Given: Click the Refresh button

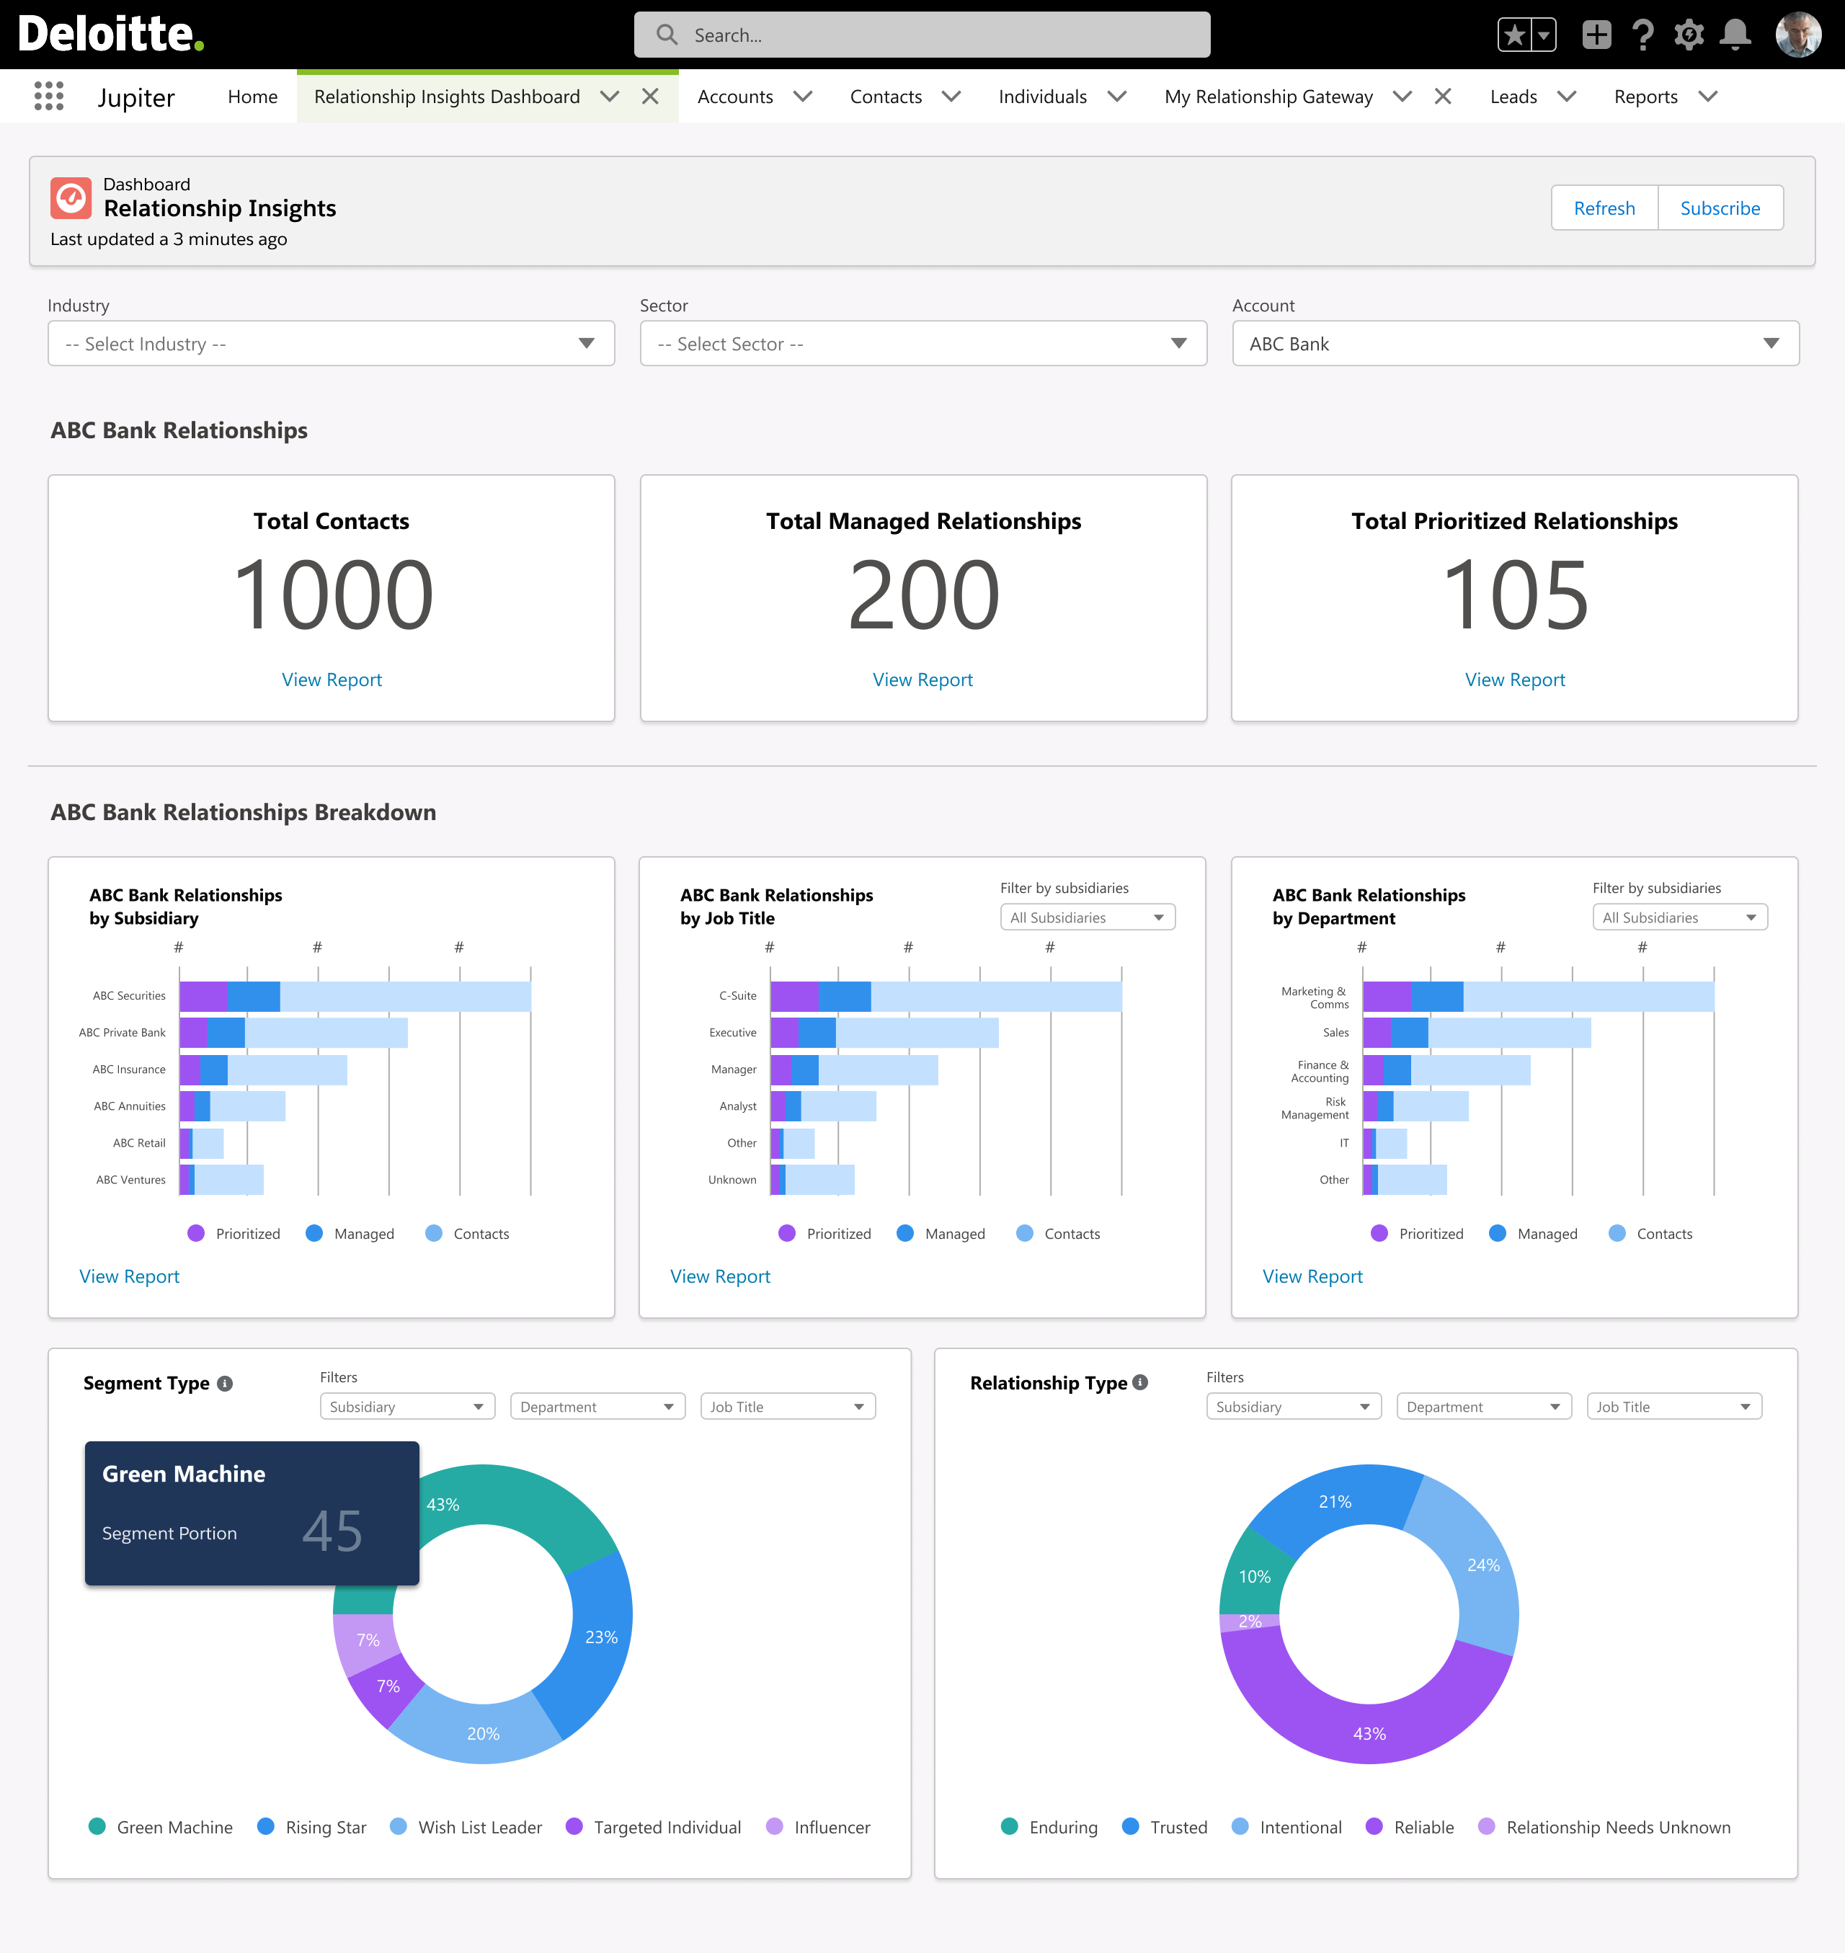Looking at the screenshot, I should [x=1604, y=208].
